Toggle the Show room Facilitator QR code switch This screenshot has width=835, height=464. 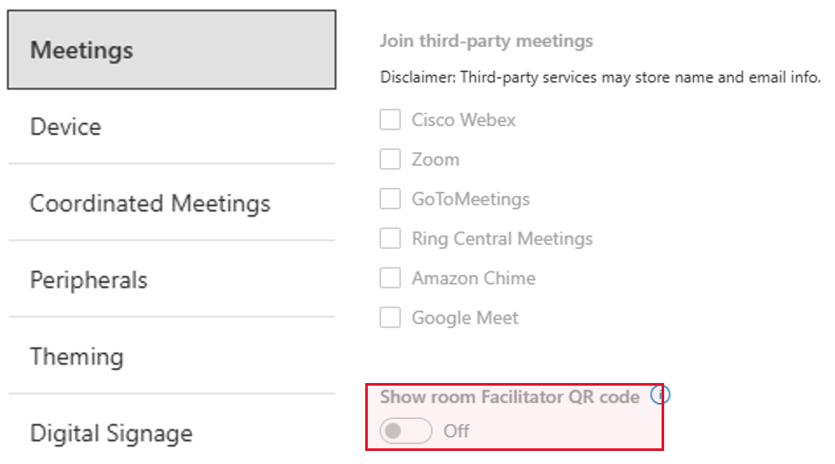pos(406,431)
